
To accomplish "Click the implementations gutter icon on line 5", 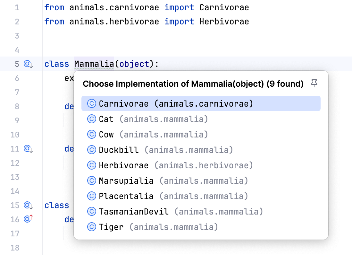I will tap(28, 64).
